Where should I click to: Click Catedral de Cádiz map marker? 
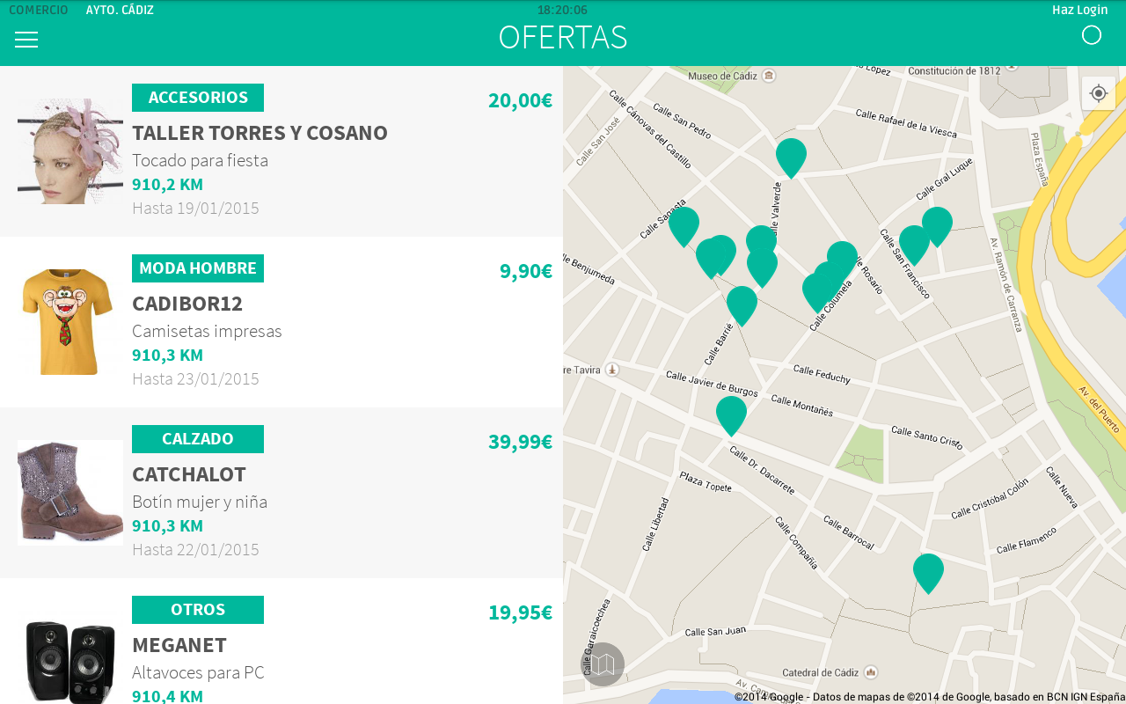point(871,672)
